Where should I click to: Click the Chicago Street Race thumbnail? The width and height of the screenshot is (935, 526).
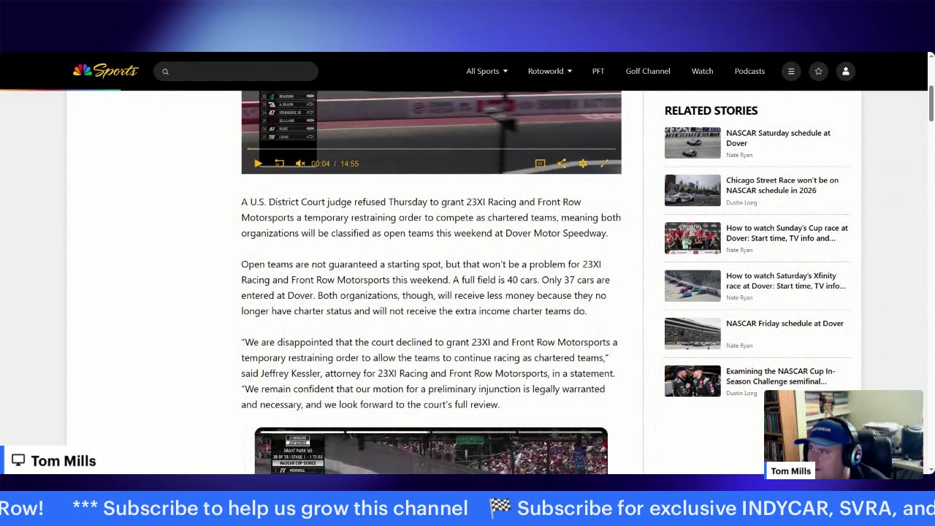[692, 190]
